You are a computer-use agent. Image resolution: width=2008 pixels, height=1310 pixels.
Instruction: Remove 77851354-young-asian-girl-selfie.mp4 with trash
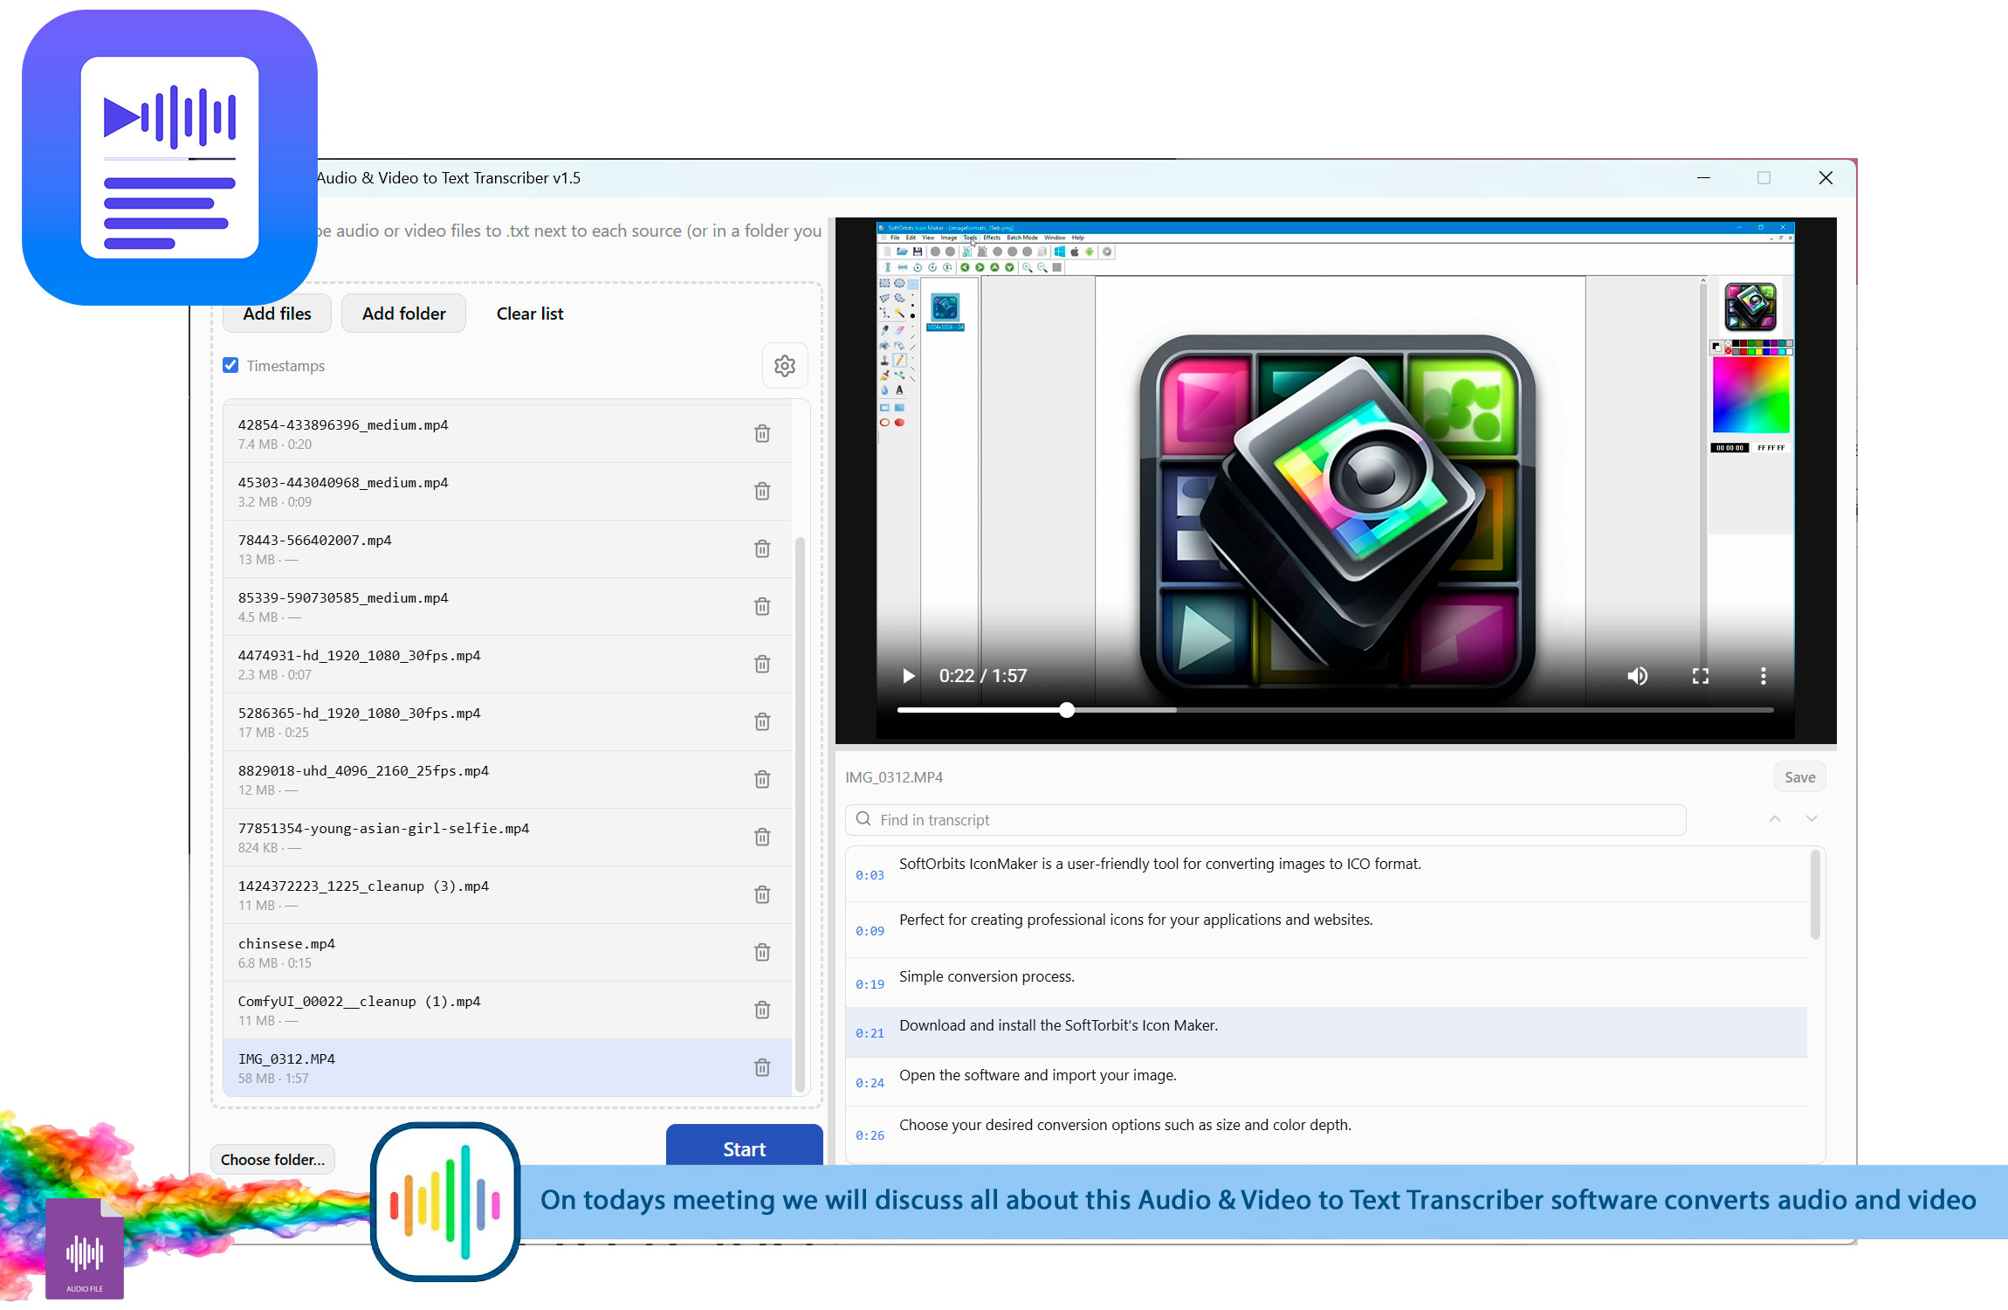tap(762, 837)
